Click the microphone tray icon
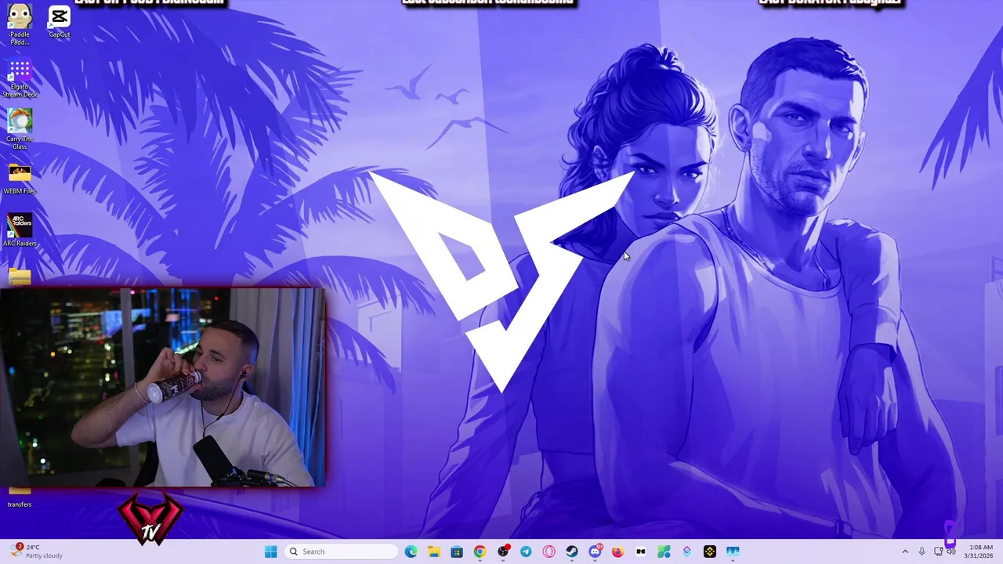This screenshot has height=564, width=1003. coord(922,551)
